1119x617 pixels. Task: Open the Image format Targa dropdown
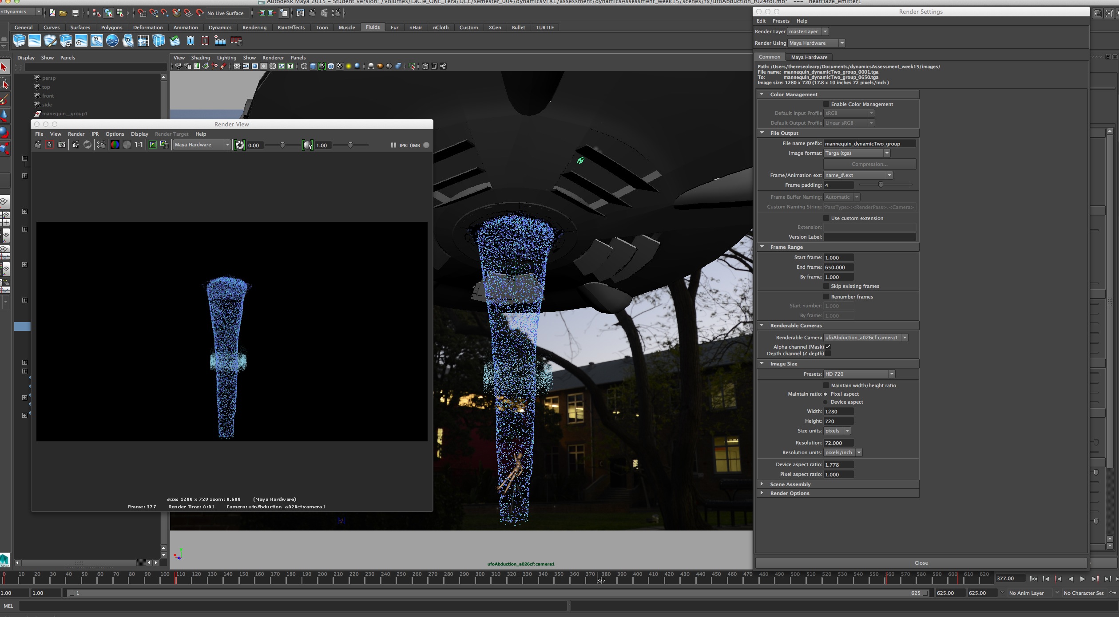tap(857, 153)
